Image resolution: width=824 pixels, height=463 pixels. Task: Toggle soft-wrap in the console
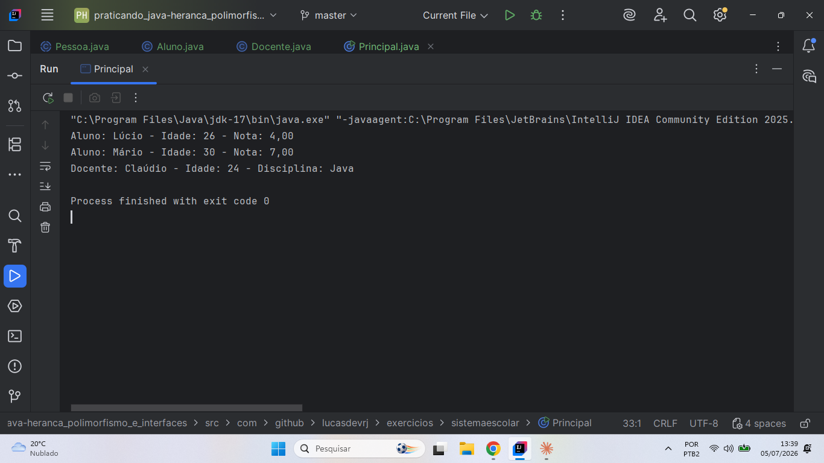[45, 166]
